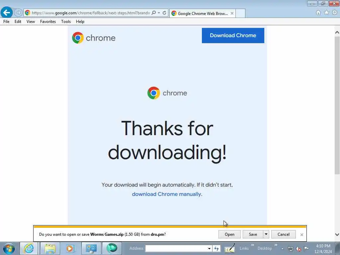
Task: Open the Home icon in IE toolbar
Action: pyautogui.click(x=318, y=13)
